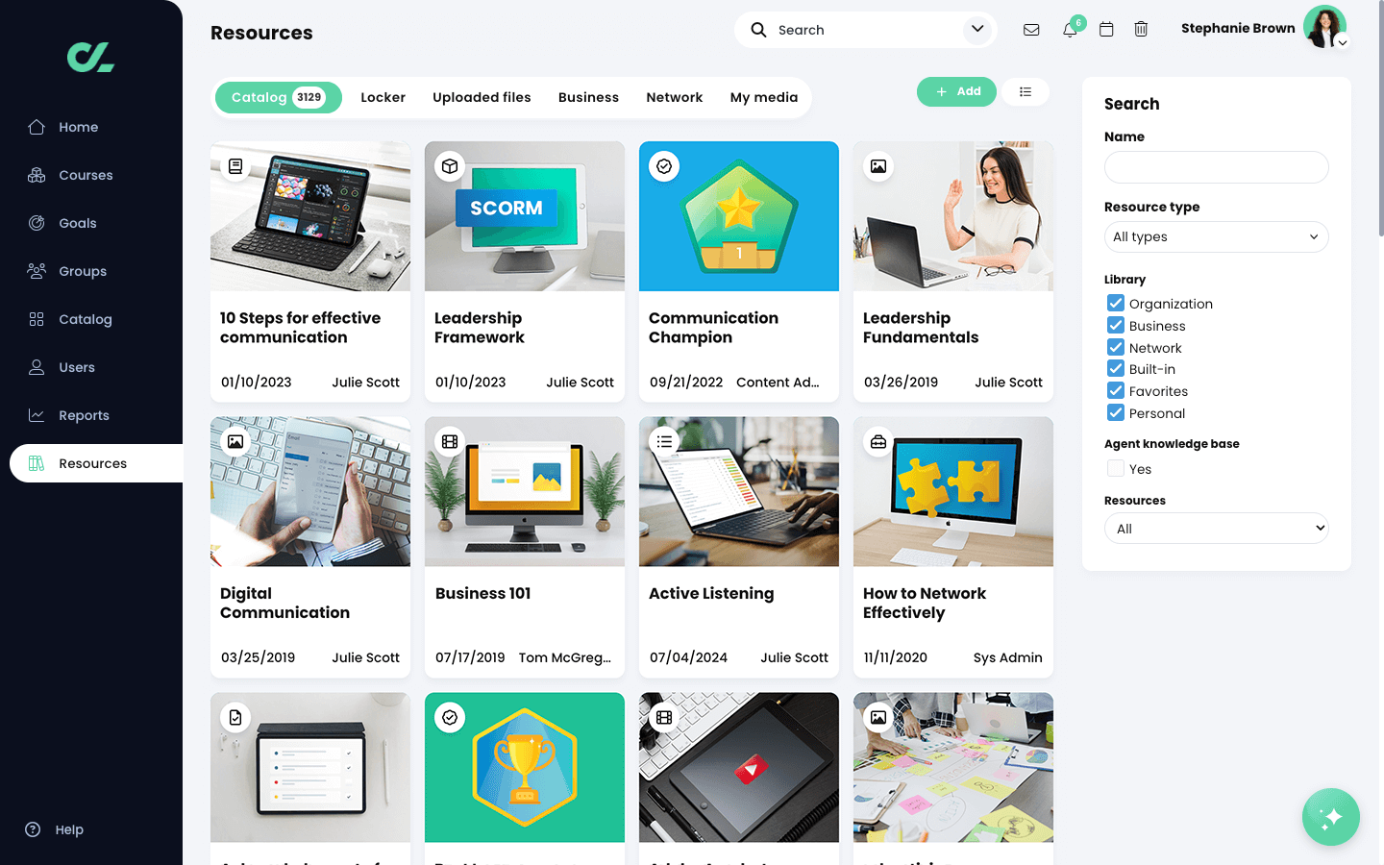
Task: Open the Digital Communication title link
Action: tap(284, 604)
